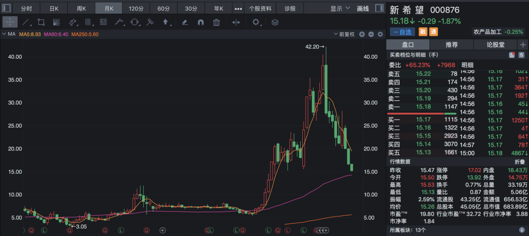Click the minus icon beside 前复权
The image size is (529, 236).
point(371,34)
